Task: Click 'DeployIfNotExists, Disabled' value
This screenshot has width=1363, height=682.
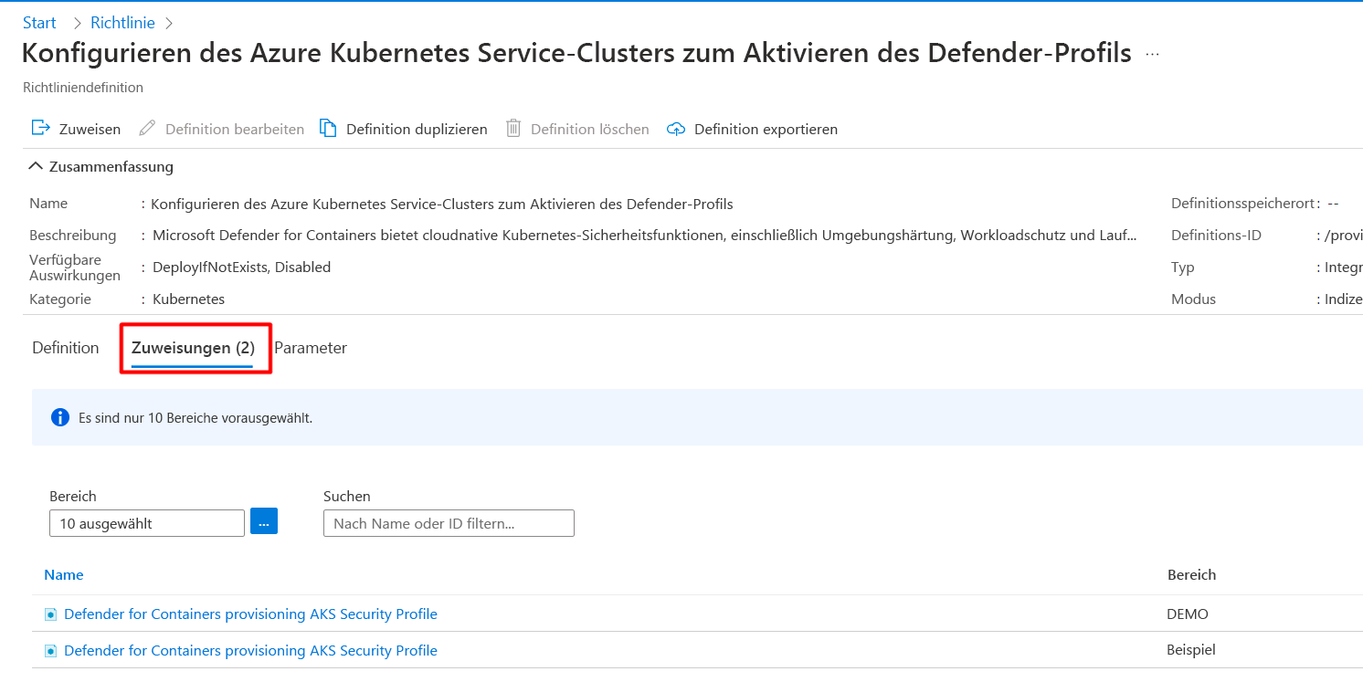Action: pyautogui.click(x=241, y=268)
